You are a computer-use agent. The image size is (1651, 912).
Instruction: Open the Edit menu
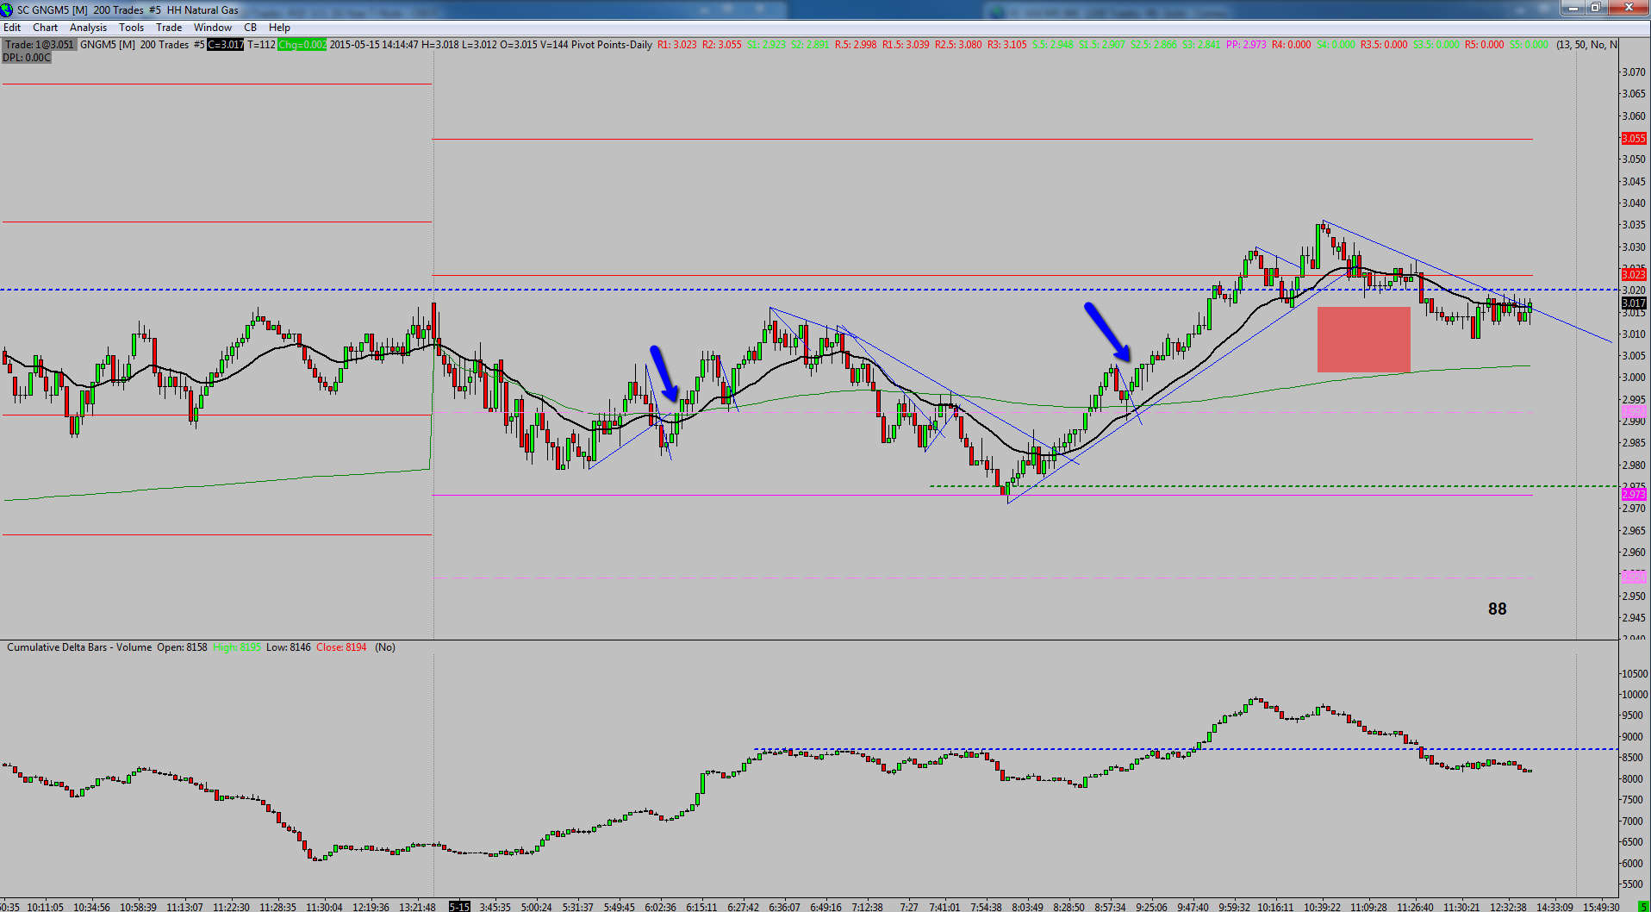tap(12, 28)
